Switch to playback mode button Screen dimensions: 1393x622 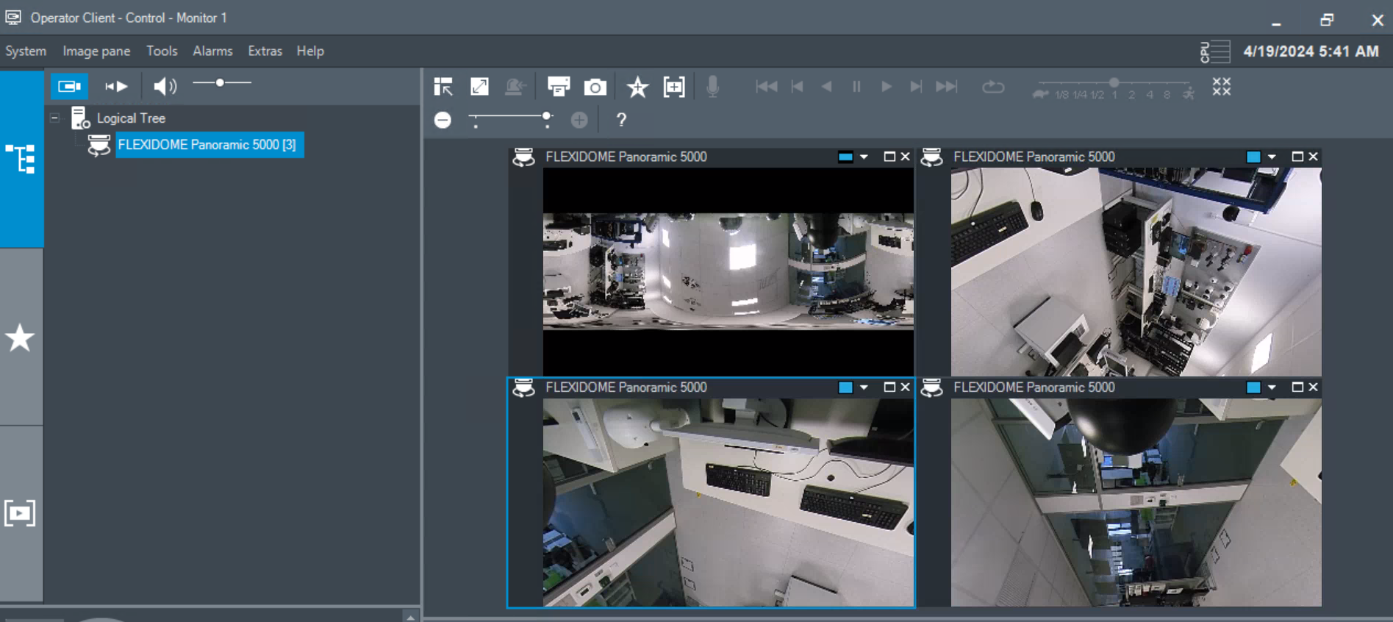[116, 87]
